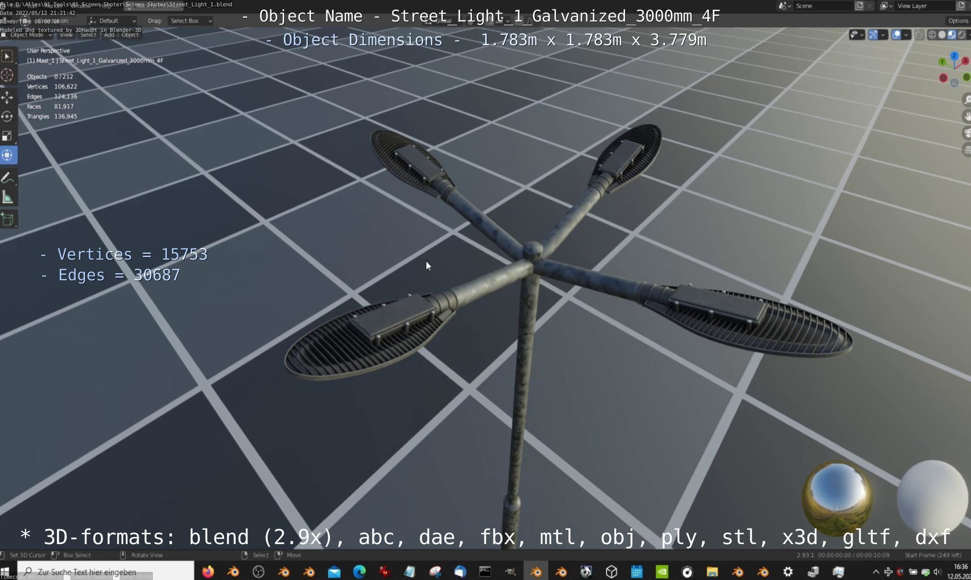This screenshot has width=971, height=580.
Task: Show hidden tray icons chevron
Action: pyautogui.click(x=875, y=571)
